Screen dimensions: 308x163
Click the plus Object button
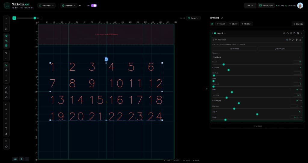coord(233,24)
